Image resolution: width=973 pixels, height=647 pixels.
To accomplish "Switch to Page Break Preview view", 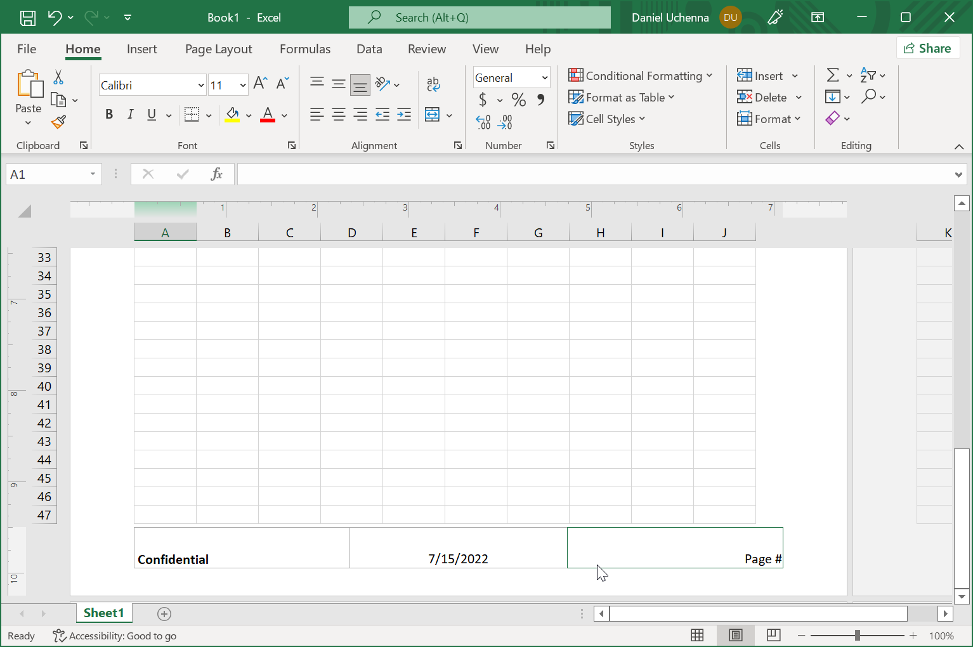I will click(773, 635).
